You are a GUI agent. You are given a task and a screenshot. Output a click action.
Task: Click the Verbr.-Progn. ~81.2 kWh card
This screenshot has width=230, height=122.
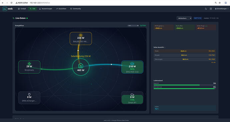pyautogui.click(x=206, y=27)
